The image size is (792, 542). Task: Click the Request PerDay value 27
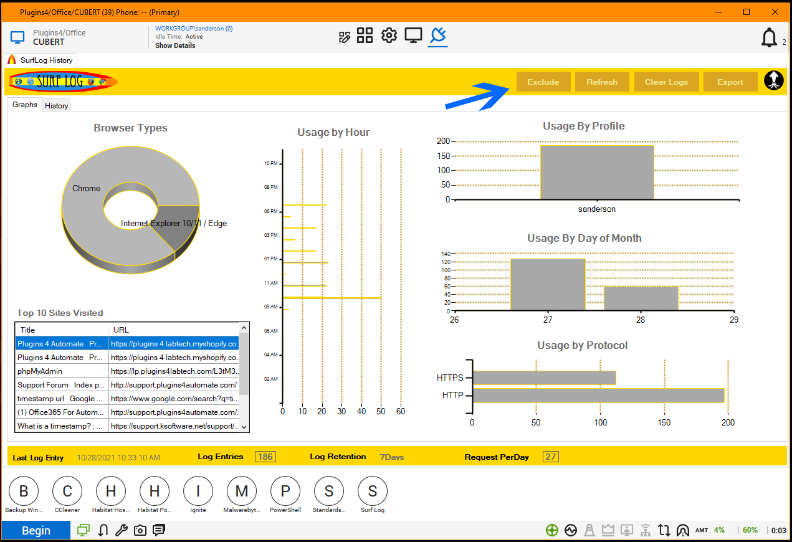tap(551, 457)
